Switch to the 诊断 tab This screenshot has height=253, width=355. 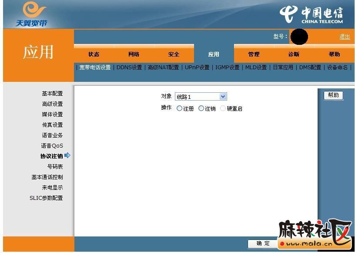(x=294, y=54)
